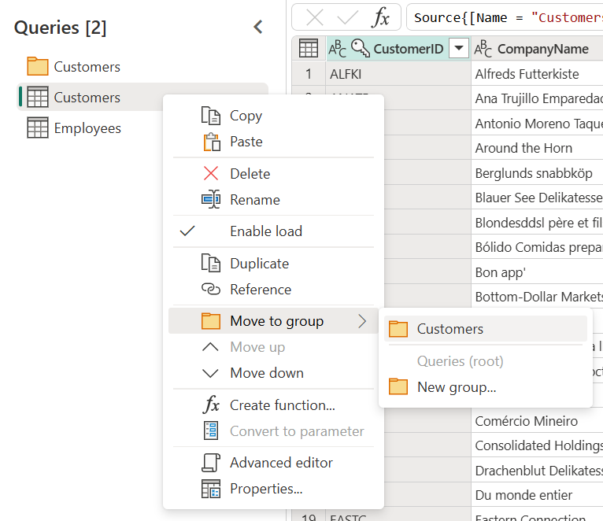The image size is (603, 521).
Task: Click the Move to group folder icon
Action: [x=211, y=320]
